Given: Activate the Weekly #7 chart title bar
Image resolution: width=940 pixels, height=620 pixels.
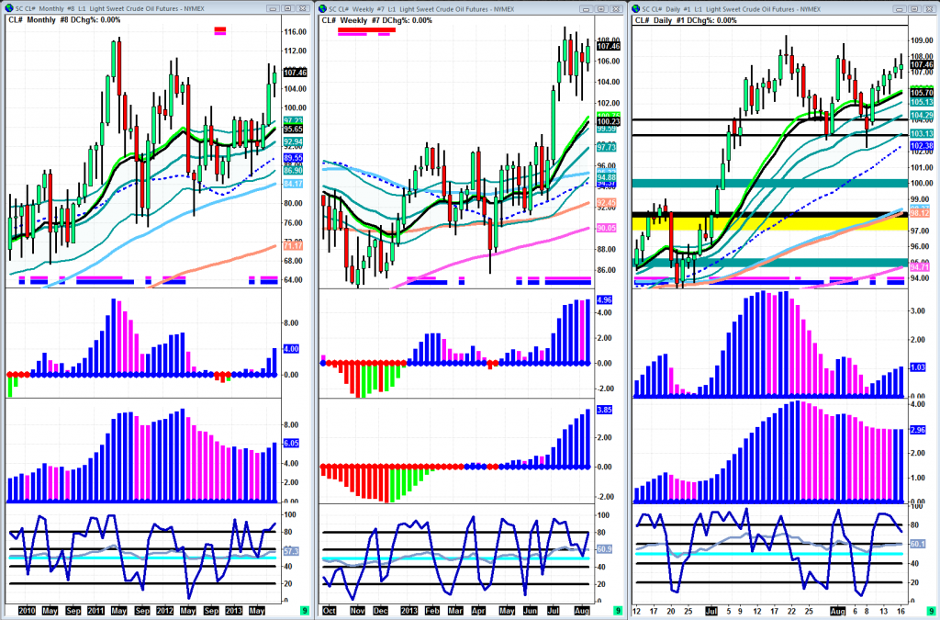Looking at the screenshot, I should click(459, 8).
